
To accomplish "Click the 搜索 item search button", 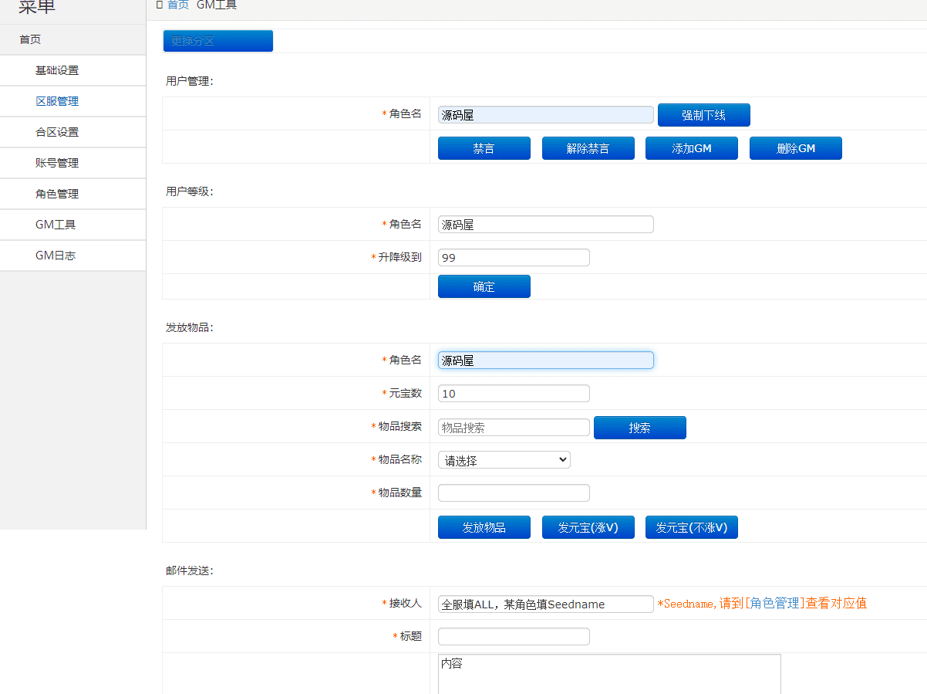I will [x=639, y=427].
